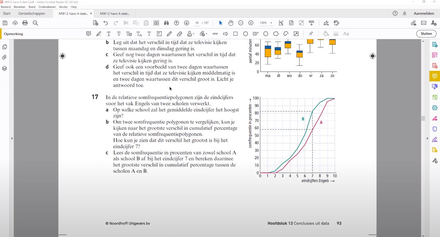Select the polygon shape tool
This screenshot has width=440, height=237.
pos(266,34)
